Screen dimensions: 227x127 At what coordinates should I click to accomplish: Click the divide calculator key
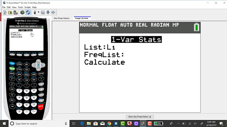41,84
